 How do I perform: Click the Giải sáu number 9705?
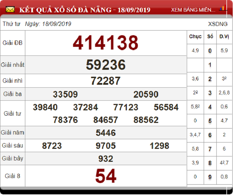pyautogui.click(x=106, y=146)
